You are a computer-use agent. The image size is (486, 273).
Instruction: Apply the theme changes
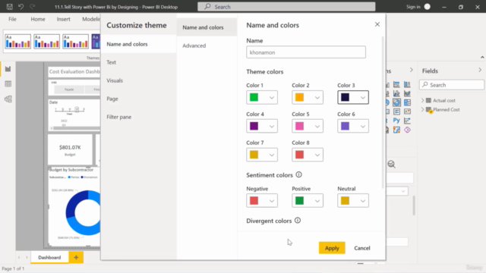pos(332,248)
